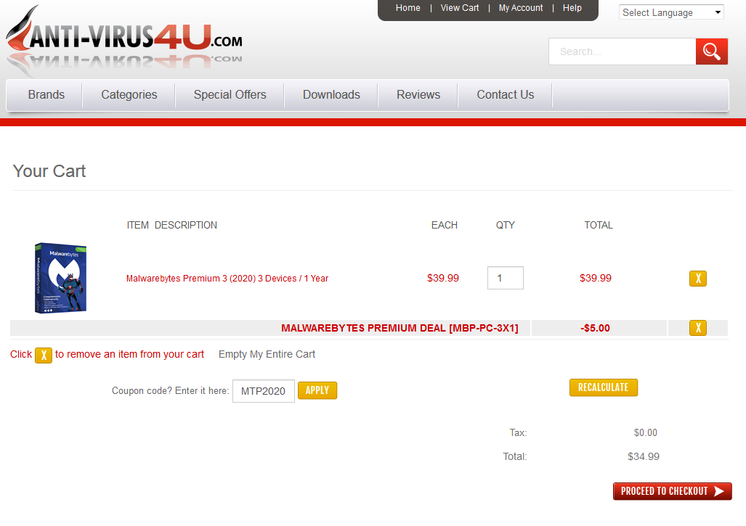The width and height of the screenshot is (746, 526).
Task: Remove Malwarebytes Premium item with X
Action: [698, 279]
